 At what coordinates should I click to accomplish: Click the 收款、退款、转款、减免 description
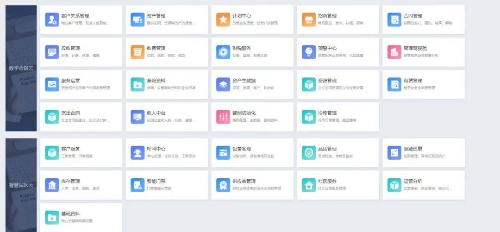166,56
